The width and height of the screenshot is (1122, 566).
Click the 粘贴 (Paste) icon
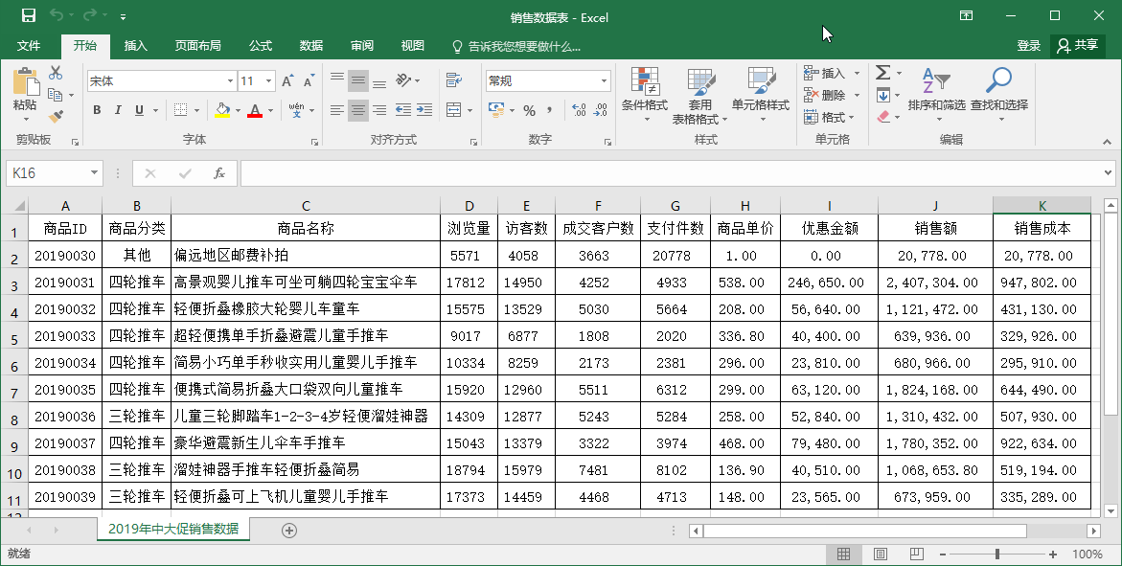pos(25,81)
